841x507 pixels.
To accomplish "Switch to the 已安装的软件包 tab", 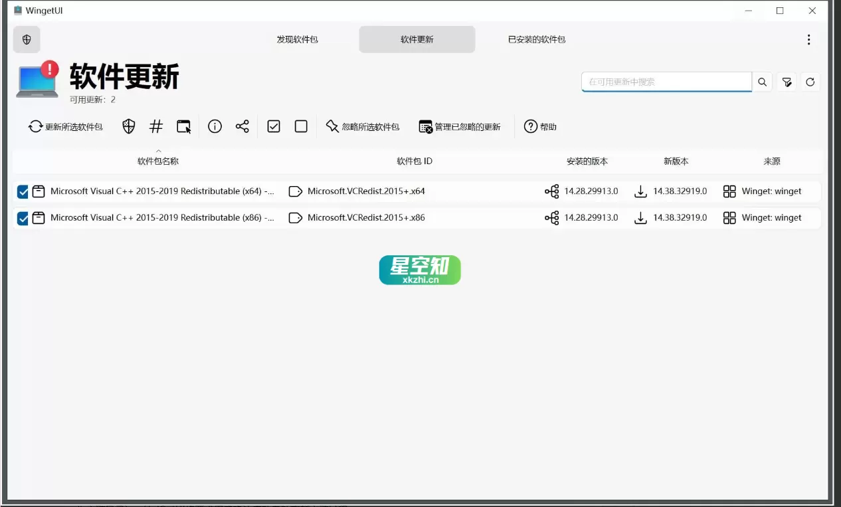I will click(536, 39).
